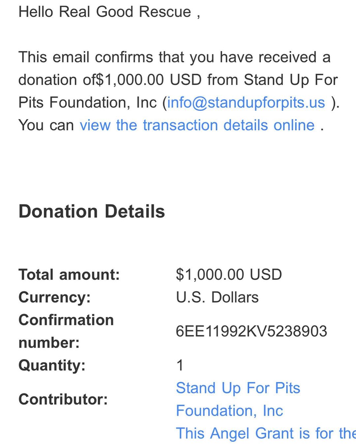The width and height of the screenshot is (356, 444).
Task: Click the Contributor label
Action: click(x=63, y=399)
